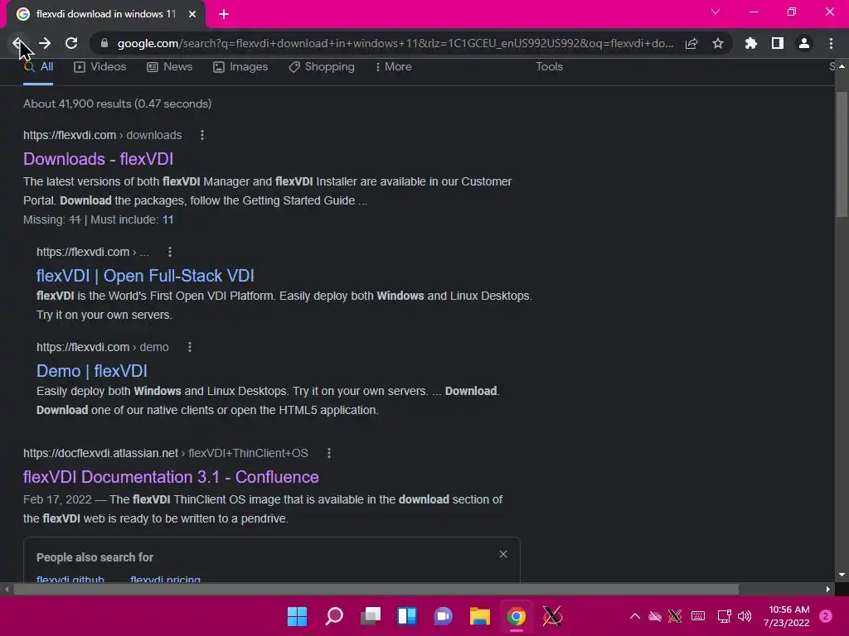Open the Windows Start menu
Image resolution: width=849 pixels, height=636 pixels.
[x=297, y=616]
